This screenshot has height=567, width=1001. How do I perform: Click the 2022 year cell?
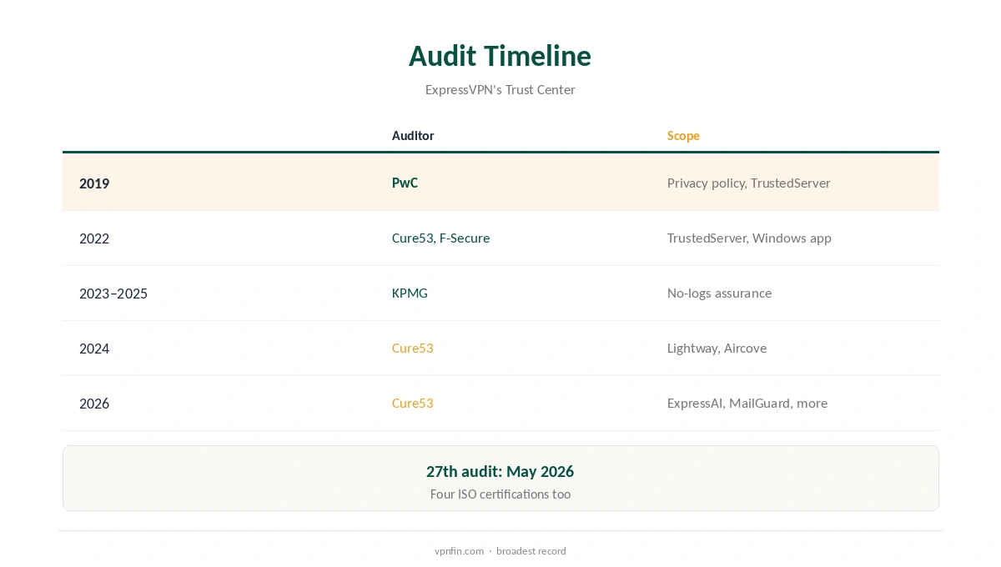94,238
